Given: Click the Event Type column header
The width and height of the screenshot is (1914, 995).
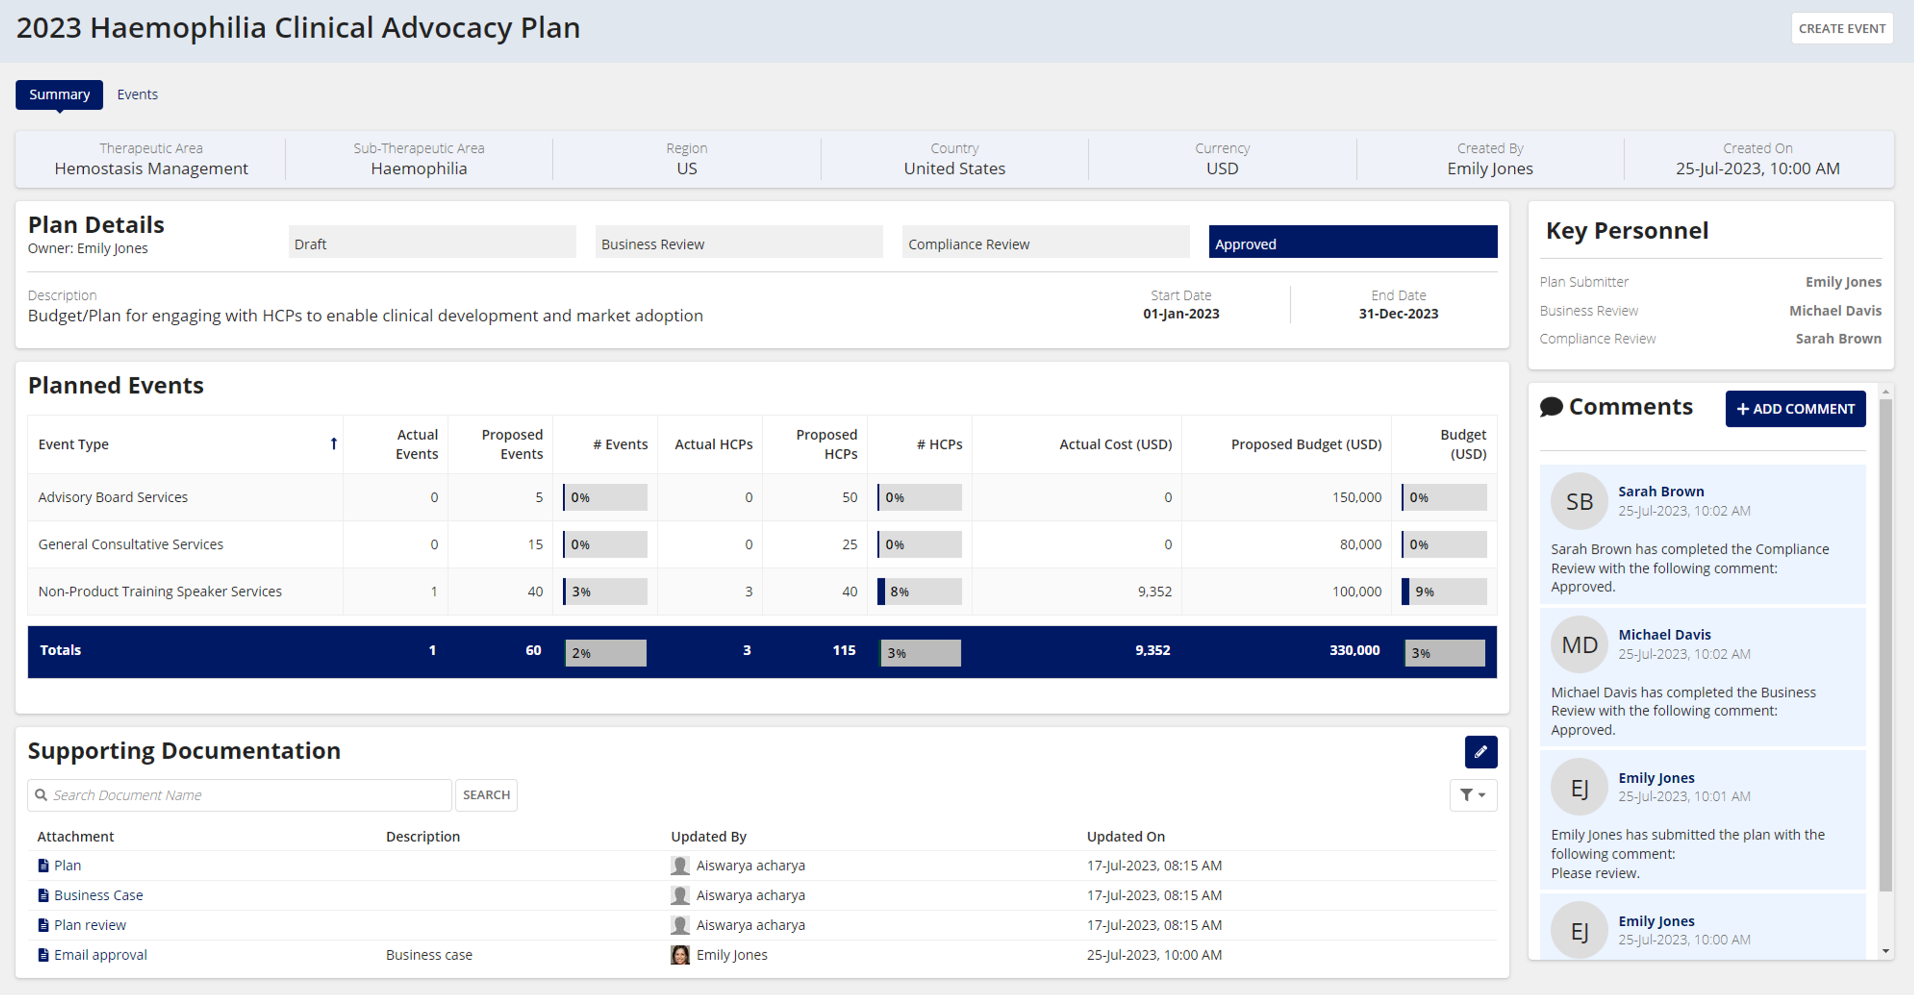Looking at the screenshot, I should pyautogui.click(x=185, y=444).
